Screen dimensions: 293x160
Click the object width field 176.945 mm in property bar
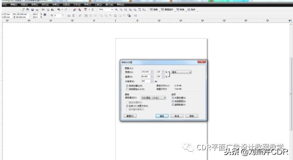tap(22, 14)
